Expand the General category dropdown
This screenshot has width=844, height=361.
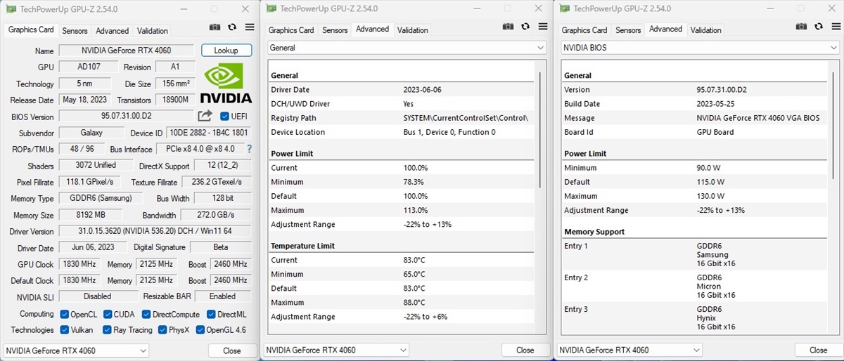(x=407, y=48)
